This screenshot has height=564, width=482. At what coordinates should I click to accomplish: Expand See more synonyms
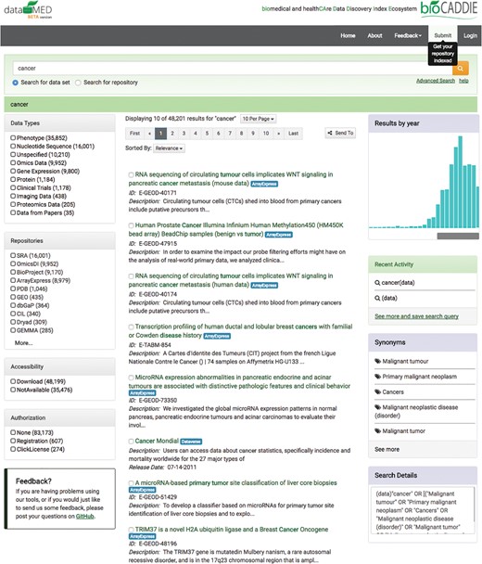(x=387, y=449)
